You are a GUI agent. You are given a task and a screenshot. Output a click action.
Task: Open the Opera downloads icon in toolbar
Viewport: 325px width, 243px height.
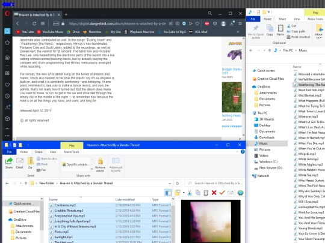pos(232,23)
